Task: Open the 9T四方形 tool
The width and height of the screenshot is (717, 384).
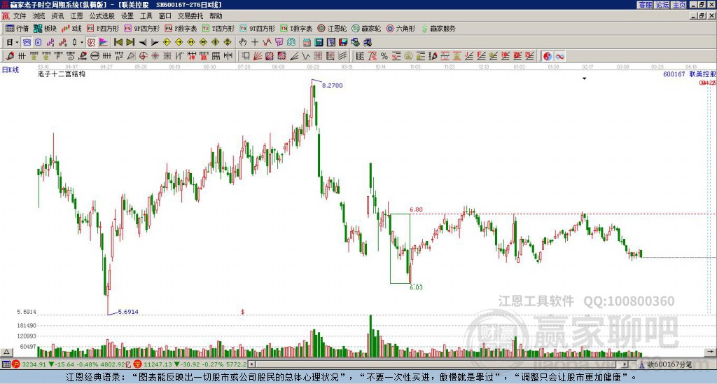Action: coord(258,28)
